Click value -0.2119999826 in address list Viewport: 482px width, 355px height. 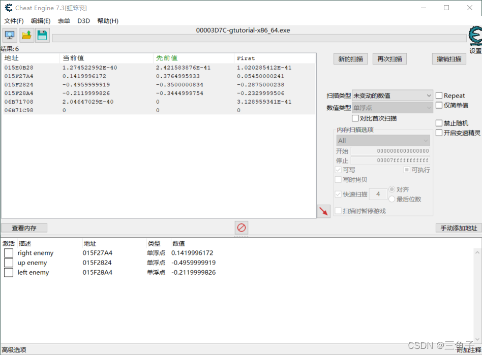coord(193,273)
